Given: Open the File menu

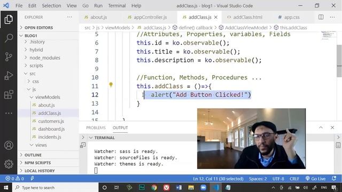Looking at the screenshot, I should [19, 6].
